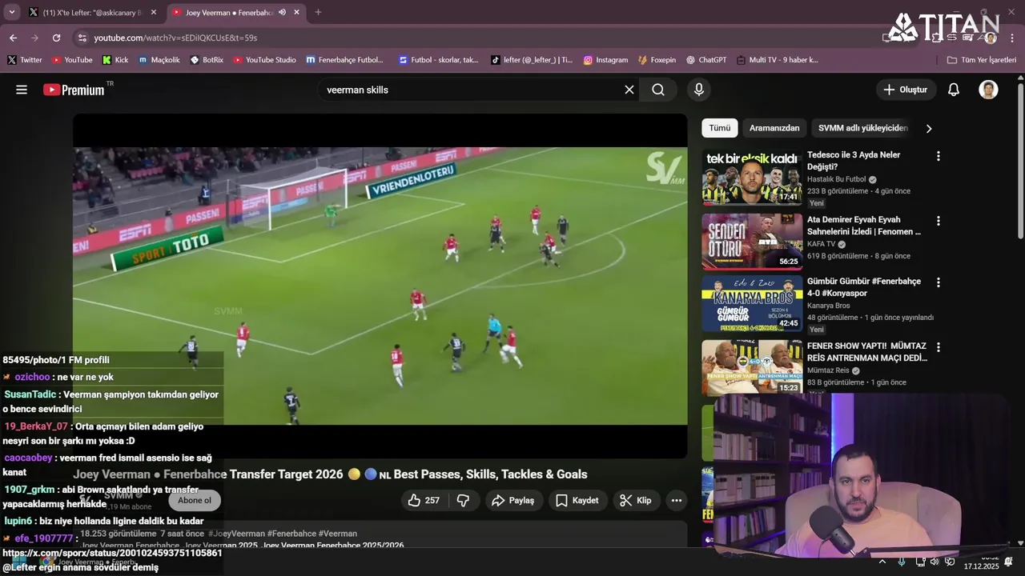This screenshot has height=576, width=1025.
Task: Open the lefter TikTok bookmark
Action: (532, 60)
